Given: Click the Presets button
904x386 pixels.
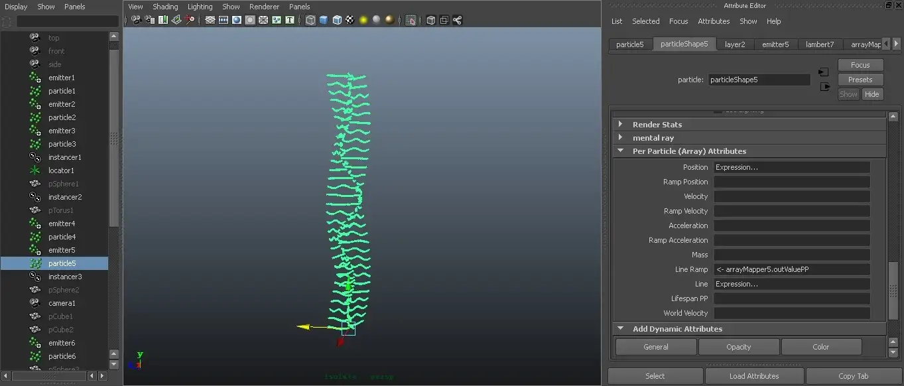Looking at the screenshot, I should click(860, 80).
